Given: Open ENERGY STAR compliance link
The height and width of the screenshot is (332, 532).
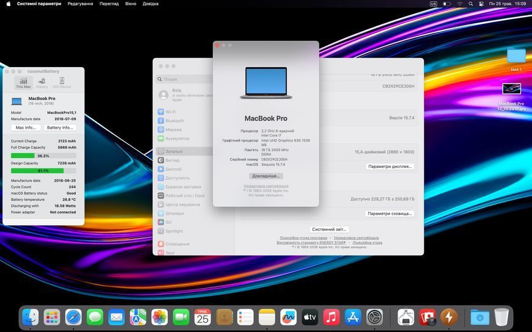Looking at the screenshot, I should (311, 242).
